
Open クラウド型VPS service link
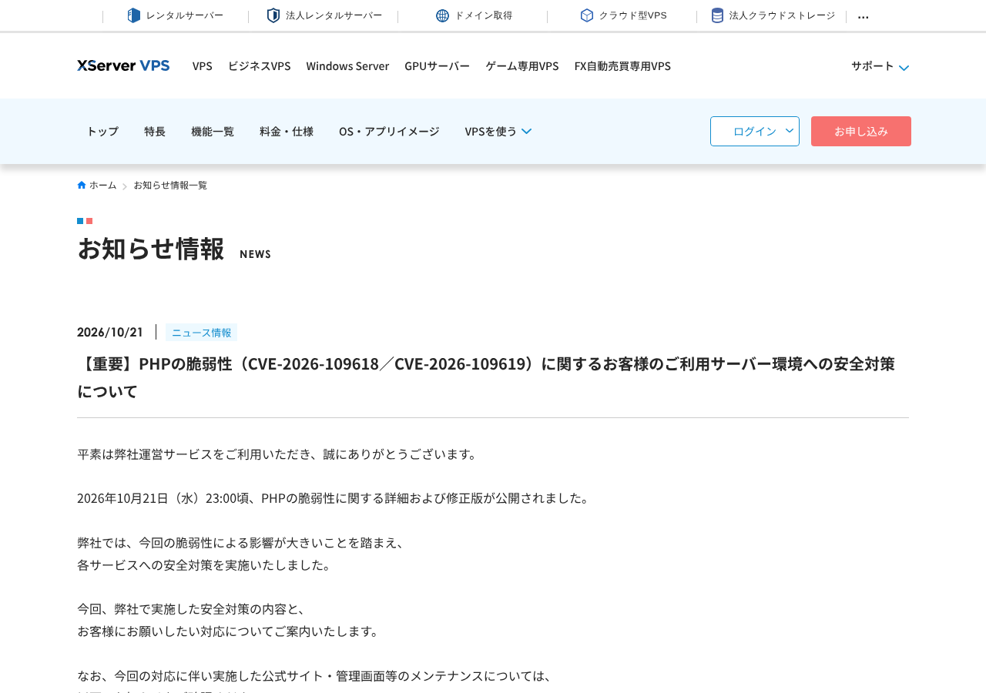623,15
